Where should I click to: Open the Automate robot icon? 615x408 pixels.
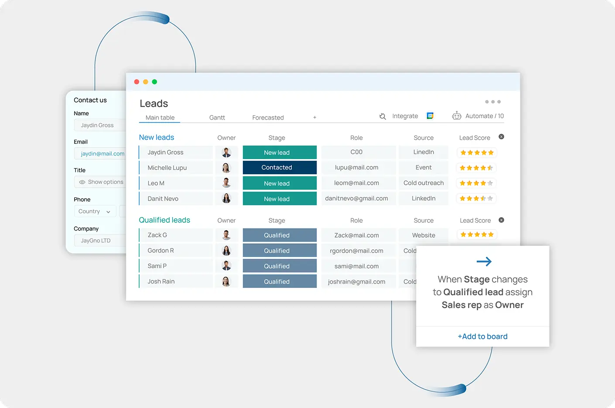point(457,115)
